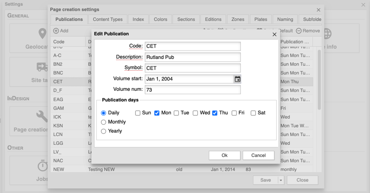Check the Sat checkbox
This screenshot has height=193, width=370.
point(253,113)
